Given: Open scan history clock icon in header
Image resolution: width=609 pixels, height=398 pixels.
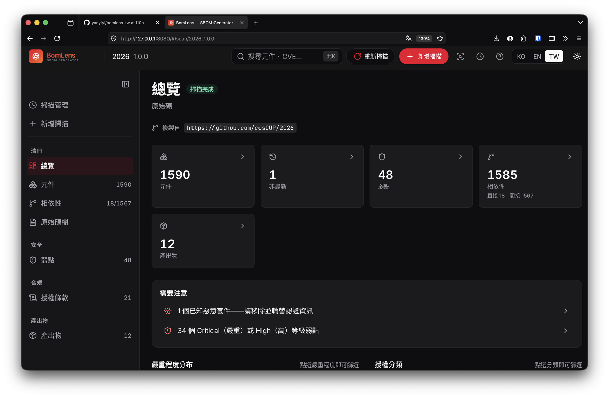Looking at the screenshot, I should coord(480,57).
